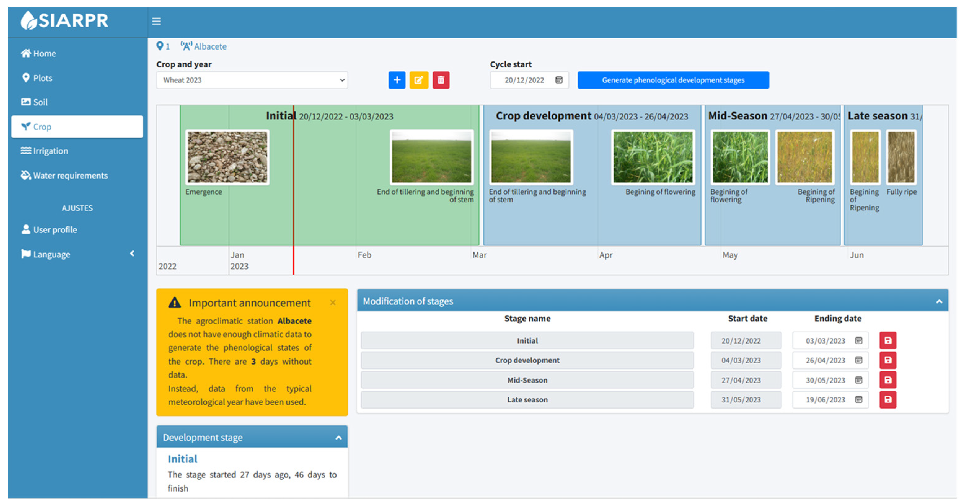Image resolution: width=964 pixels, height=503 pixels.
Task: Open calendar for Mid-Season ending date
Action: click(x=858, y=380)
